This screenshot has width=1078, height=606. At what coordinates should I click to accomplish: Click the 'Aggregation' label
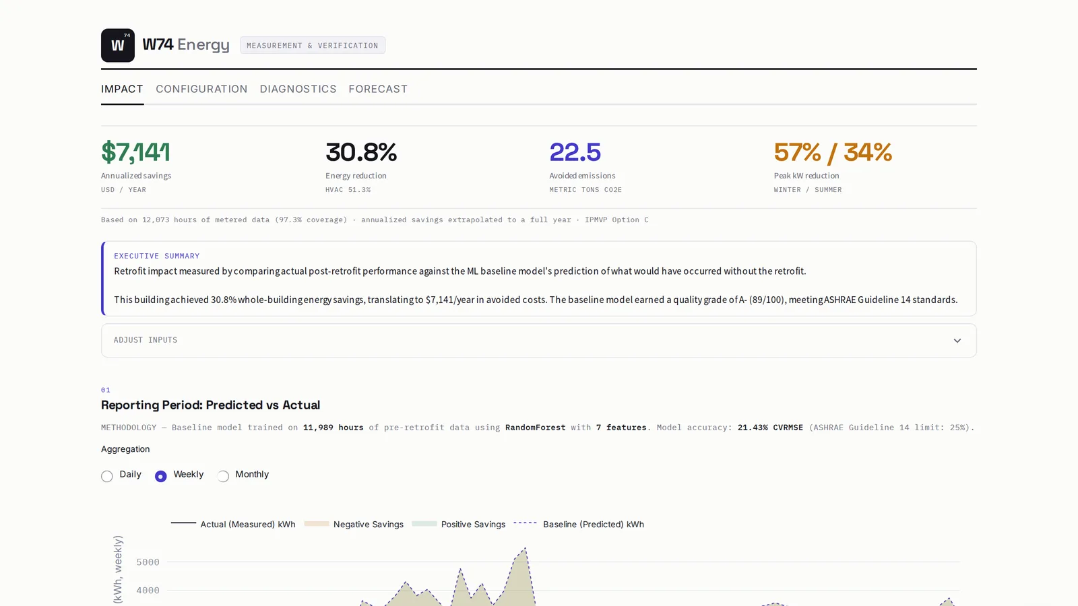point(125,449)
